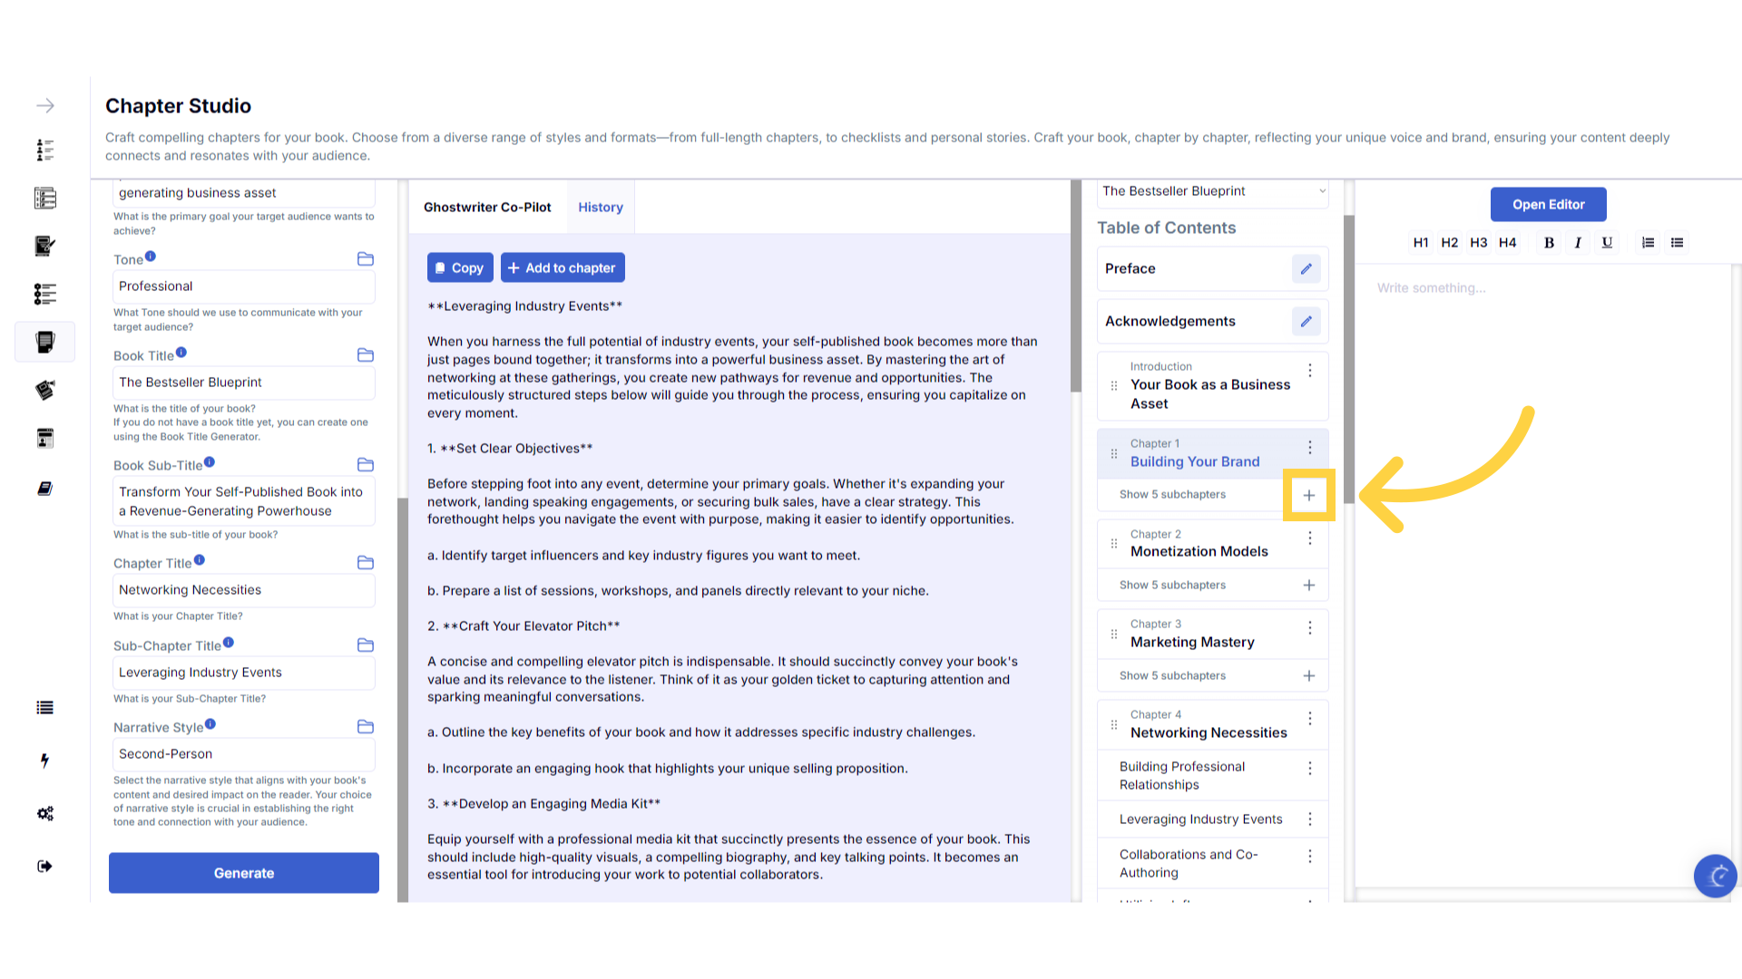The height and width of the screenshot is (979, 1742).
Task: Click the Chapter Title input field
Action: [243, 590]
